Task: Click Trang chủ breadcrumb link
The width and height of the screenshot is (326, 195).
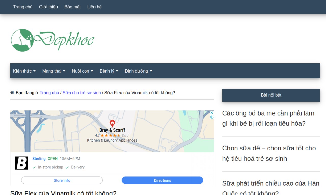Action: [49, 93]
